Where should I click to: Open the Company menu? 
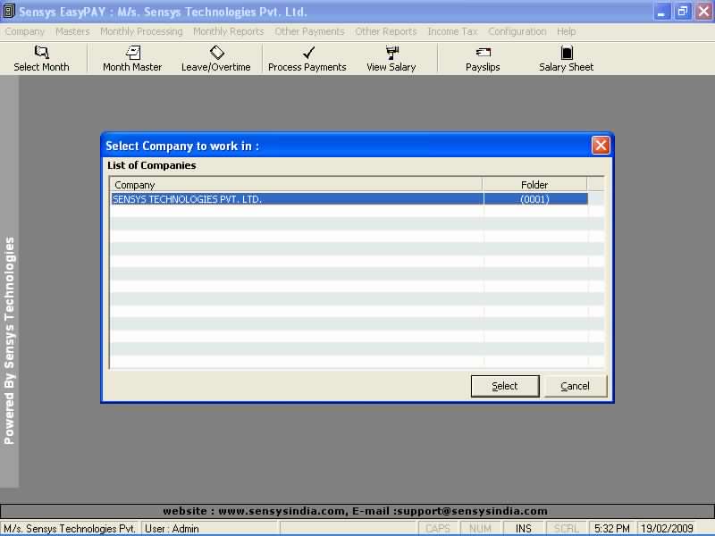[25, 31]
